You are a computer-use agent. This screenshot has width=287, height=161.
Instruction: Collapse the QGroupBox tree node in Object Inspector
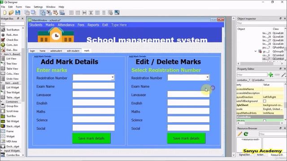[256, 51]
